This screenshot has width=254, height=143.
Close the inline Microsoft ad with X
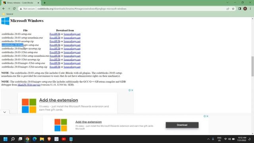(x=132, y=90)
